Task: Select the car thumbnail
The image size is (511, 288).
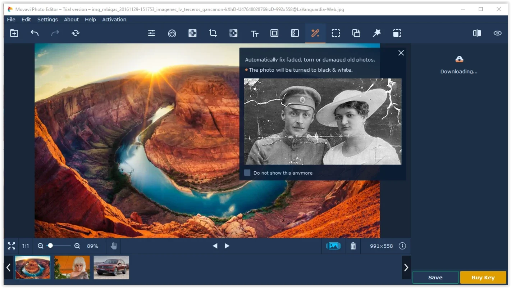Action: click(111, 267)
